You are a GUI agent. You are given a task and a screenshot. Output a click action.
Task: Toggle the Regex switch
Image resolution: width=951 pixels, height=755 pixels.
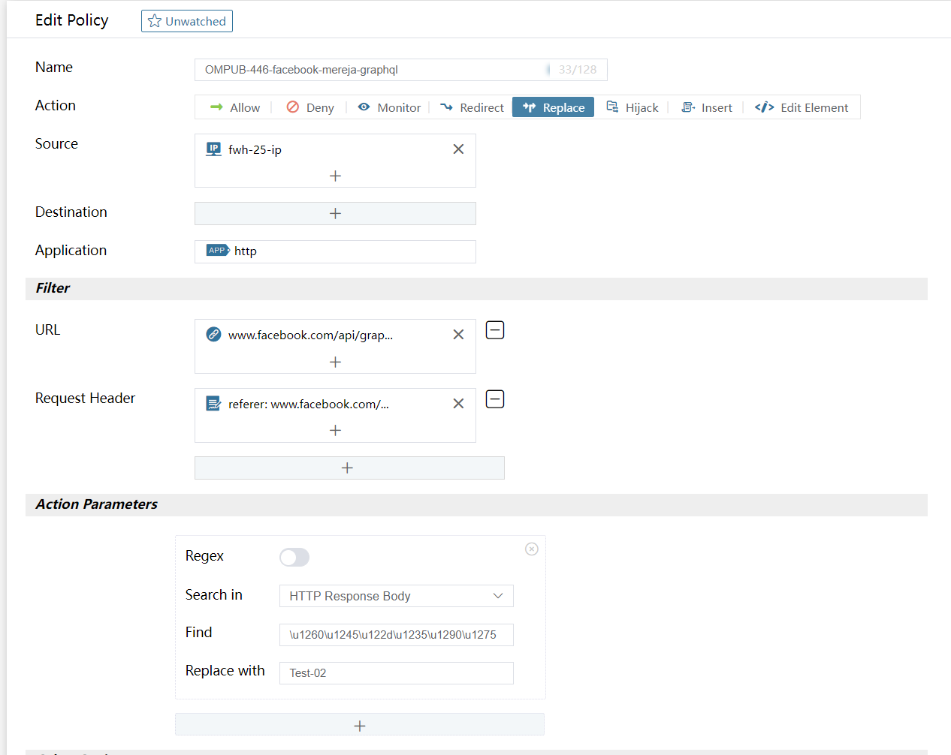pyautogui.click(x=294, y=557)
